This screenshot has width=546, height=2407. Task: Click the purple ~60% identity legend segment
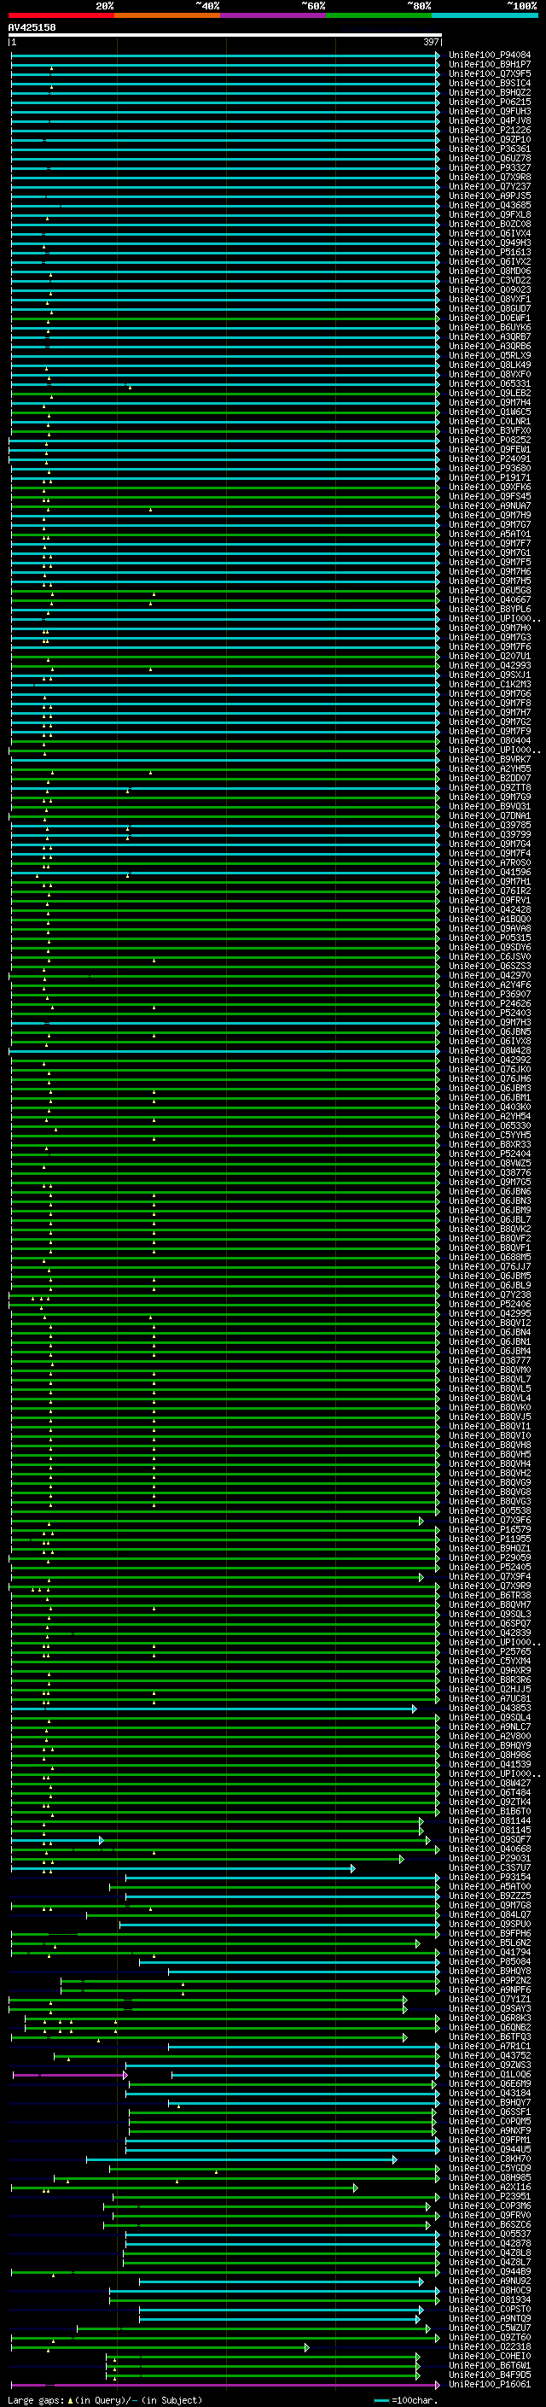[274, 15]
